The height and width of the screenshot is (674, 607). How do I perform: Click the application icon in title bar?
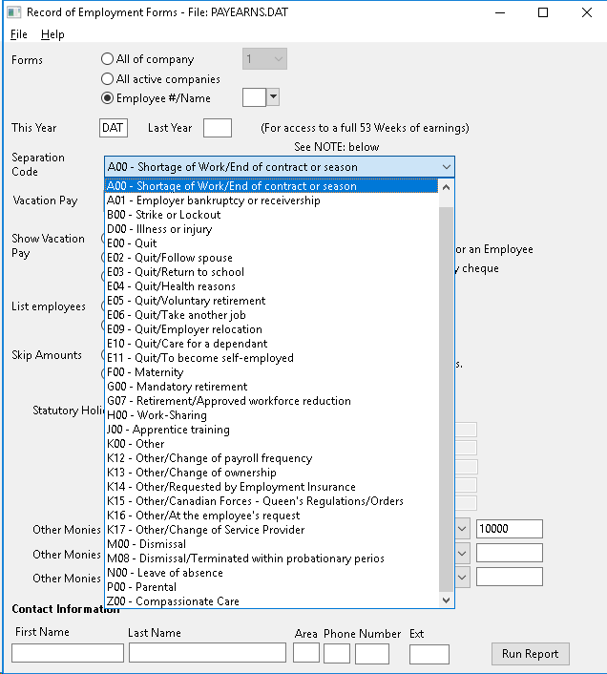point(14,12)
